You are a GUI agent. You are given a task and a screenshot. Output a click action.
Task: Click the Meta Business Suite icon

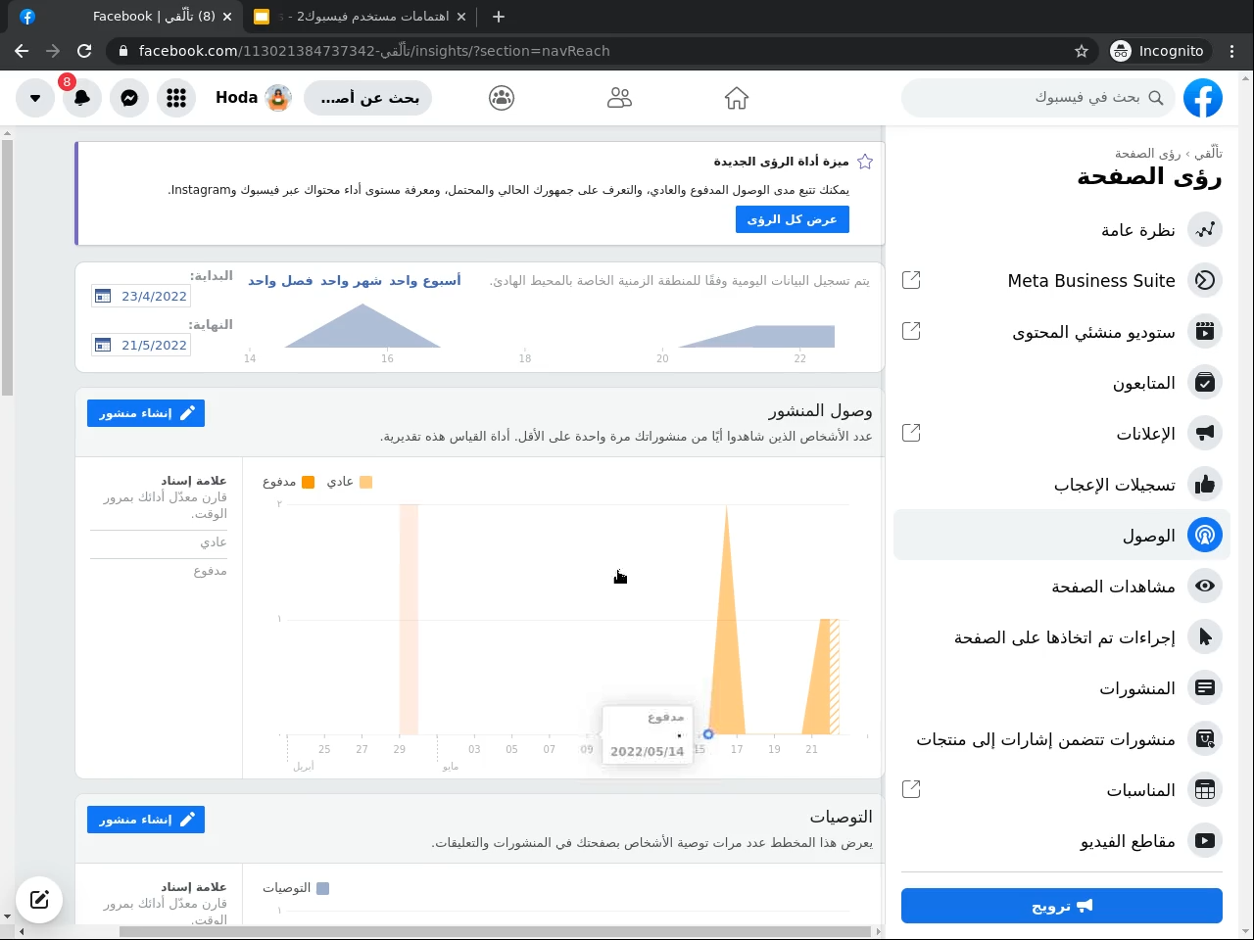[1205, 281]
